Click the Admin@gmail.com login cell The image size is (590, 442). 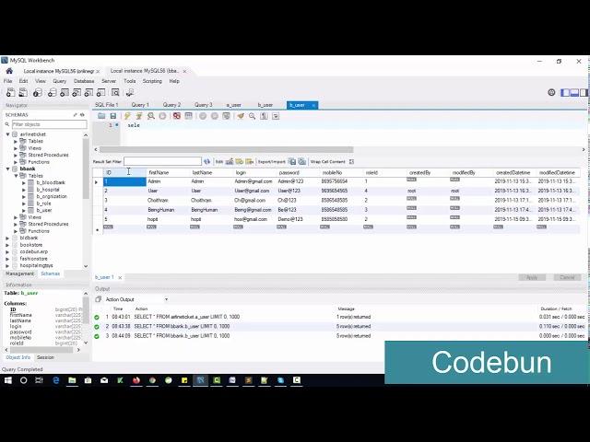click(254, 181)
